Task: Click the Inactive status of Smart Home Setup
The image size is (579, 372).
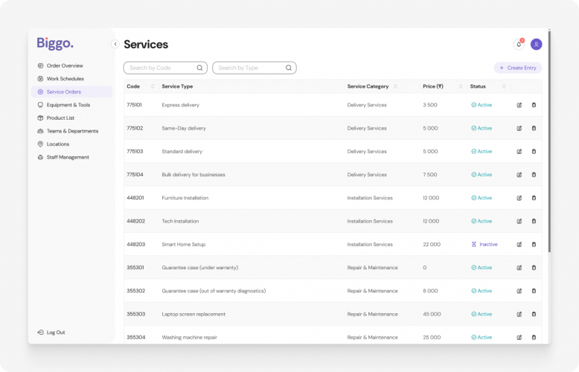Action: pos(484,245)
